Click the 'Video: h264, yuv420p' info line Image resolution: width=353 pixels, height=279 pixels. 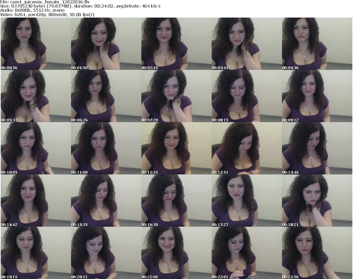click(x=47, y=14)
